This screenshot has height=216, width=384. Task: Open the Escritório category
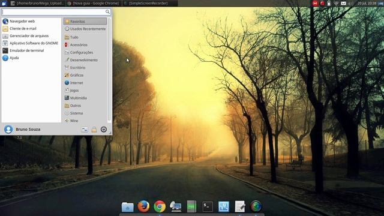point(85,68)
